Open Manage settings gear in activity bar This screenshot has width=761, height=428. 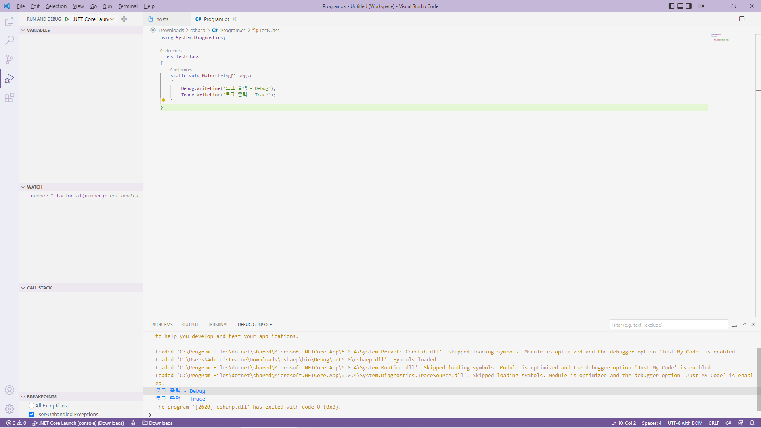click(x=10, y=409)
